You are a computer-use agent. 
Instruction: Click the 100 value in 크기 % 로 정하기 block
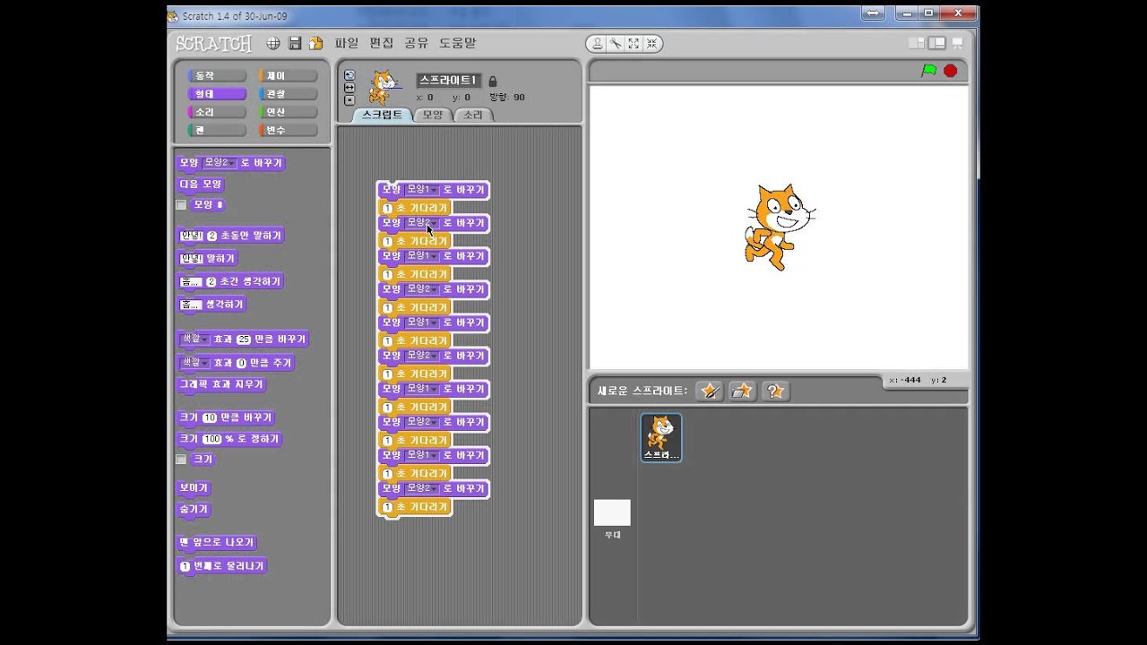click(211, 440)
